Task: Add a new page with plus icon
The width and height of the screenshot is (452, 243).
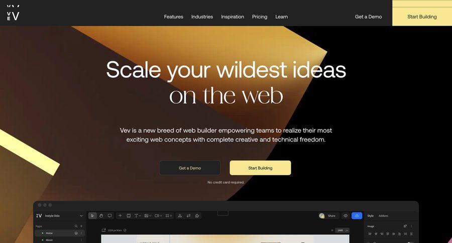Action: (x=81, y=226)
